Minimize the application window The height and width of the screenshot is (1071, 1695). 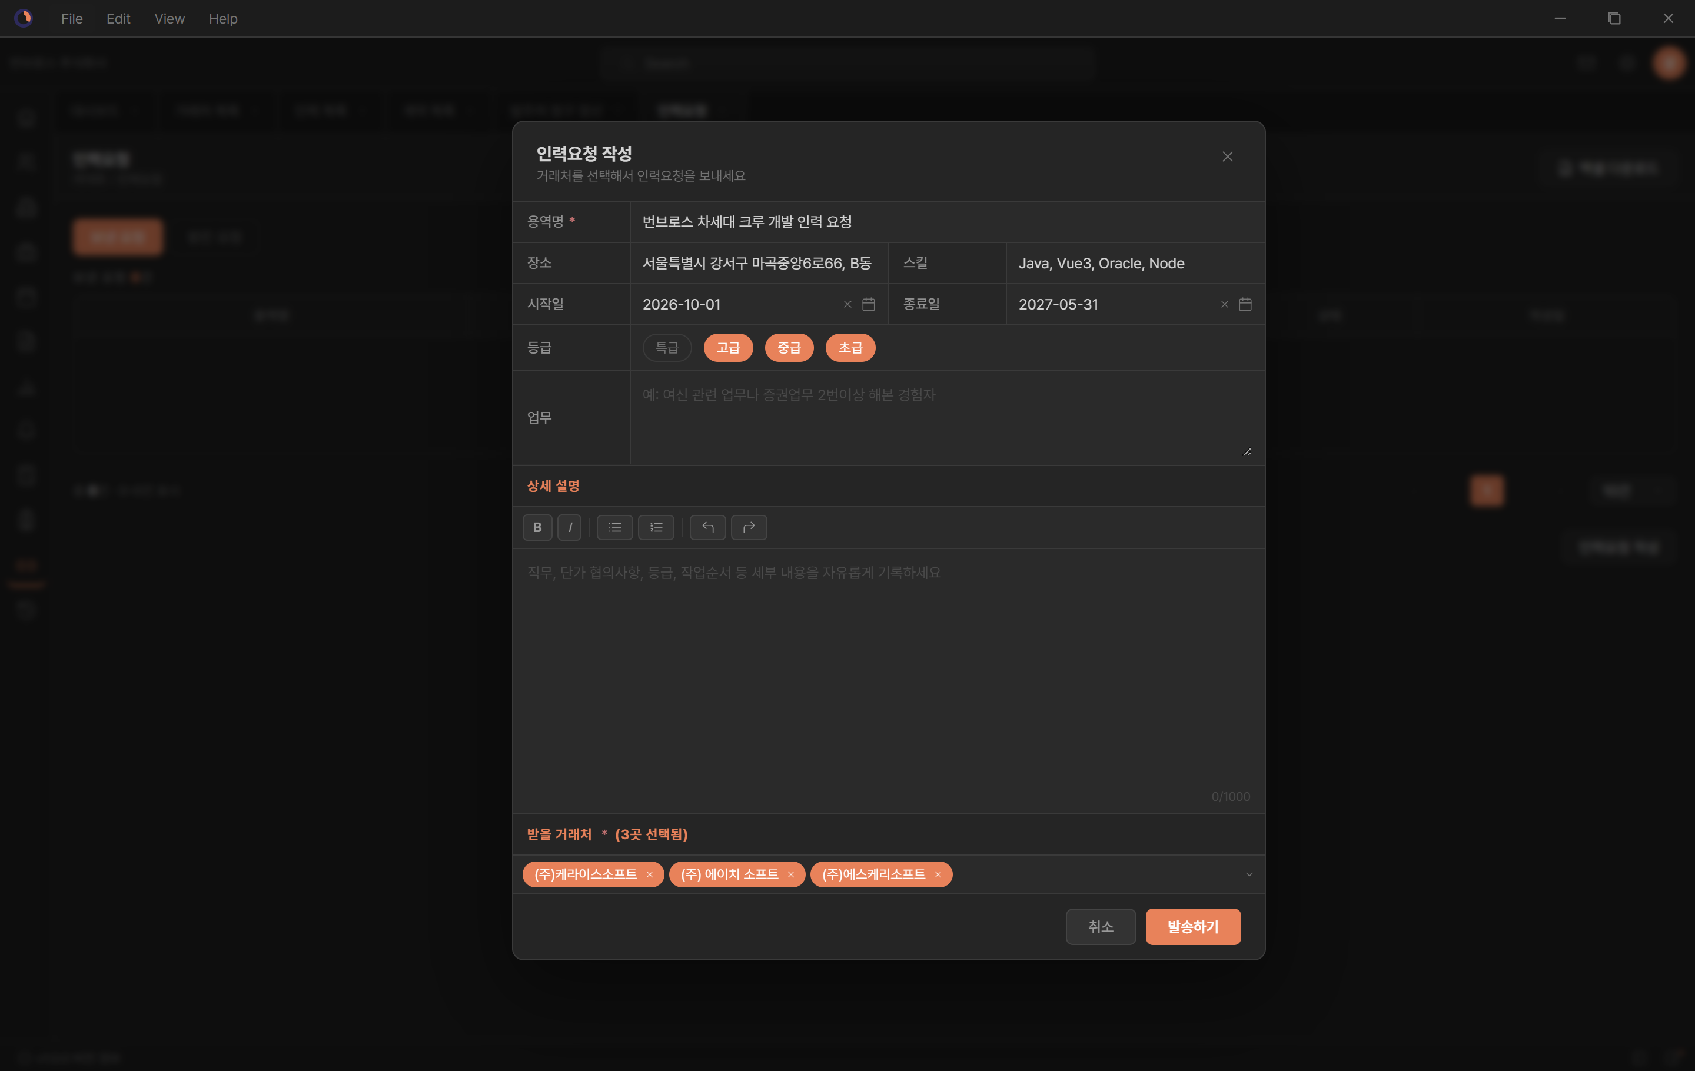pos(1560,18)
